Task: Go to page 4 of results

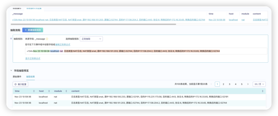Action: pos(236,84)
